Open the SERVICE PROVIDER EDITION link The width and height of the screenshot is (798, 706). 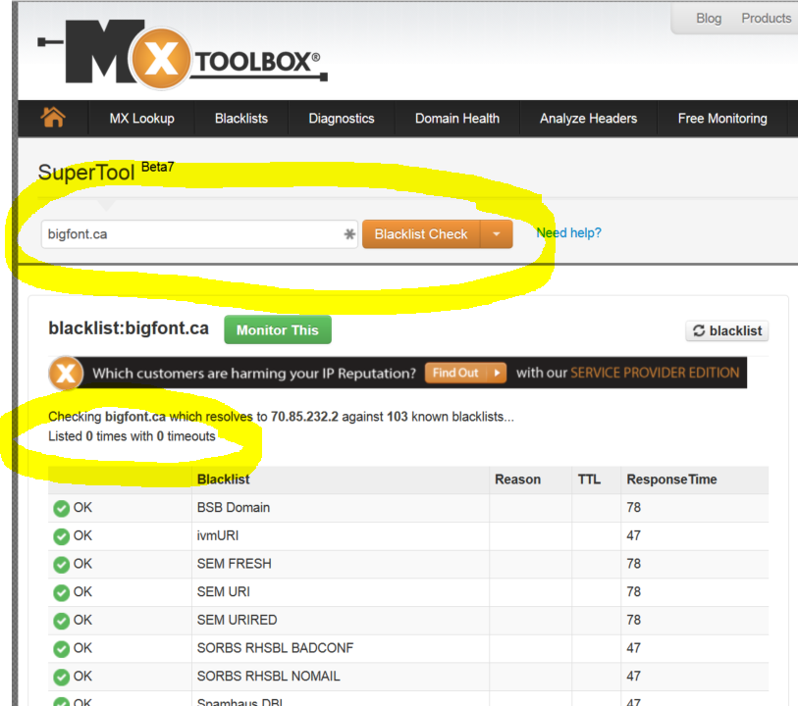pyautogui.click(x=655, y=373)
